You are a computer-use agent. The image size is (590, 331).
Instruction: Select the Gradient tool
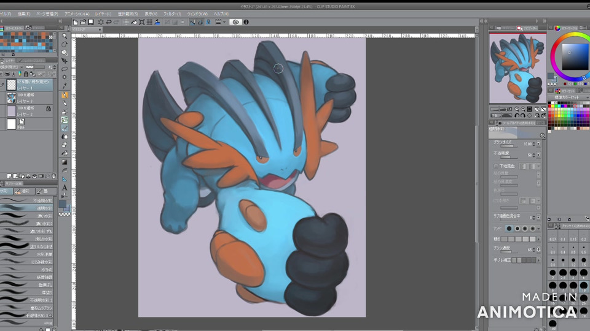pyautogui.click(x=65, y=162)
